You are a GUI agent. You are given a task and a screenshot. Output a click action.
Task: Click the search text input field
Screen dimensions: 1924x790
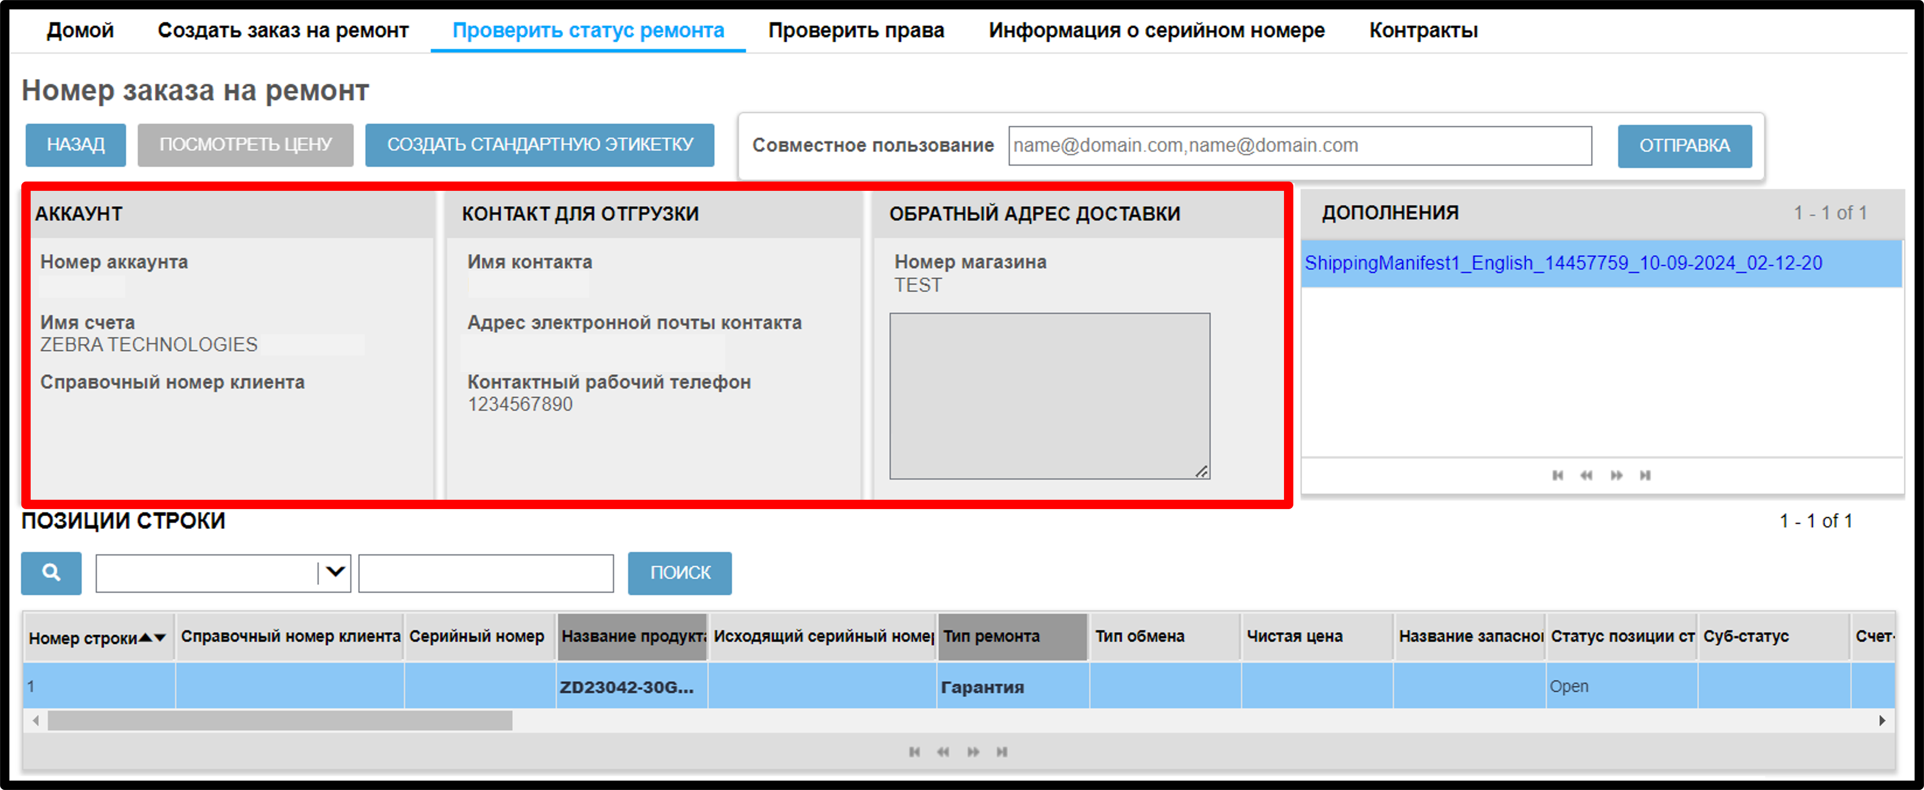pyautogui.click(x=485, y=573)
